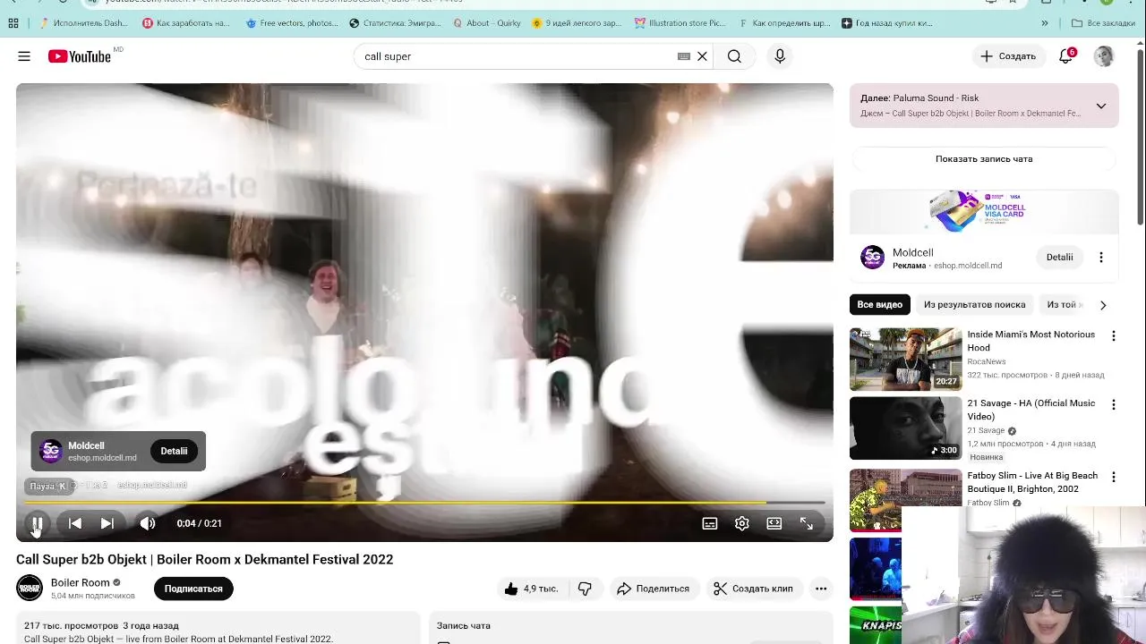1146x644 pixels.
Task: Skip to the next video
Action: [x=107, y=523]
